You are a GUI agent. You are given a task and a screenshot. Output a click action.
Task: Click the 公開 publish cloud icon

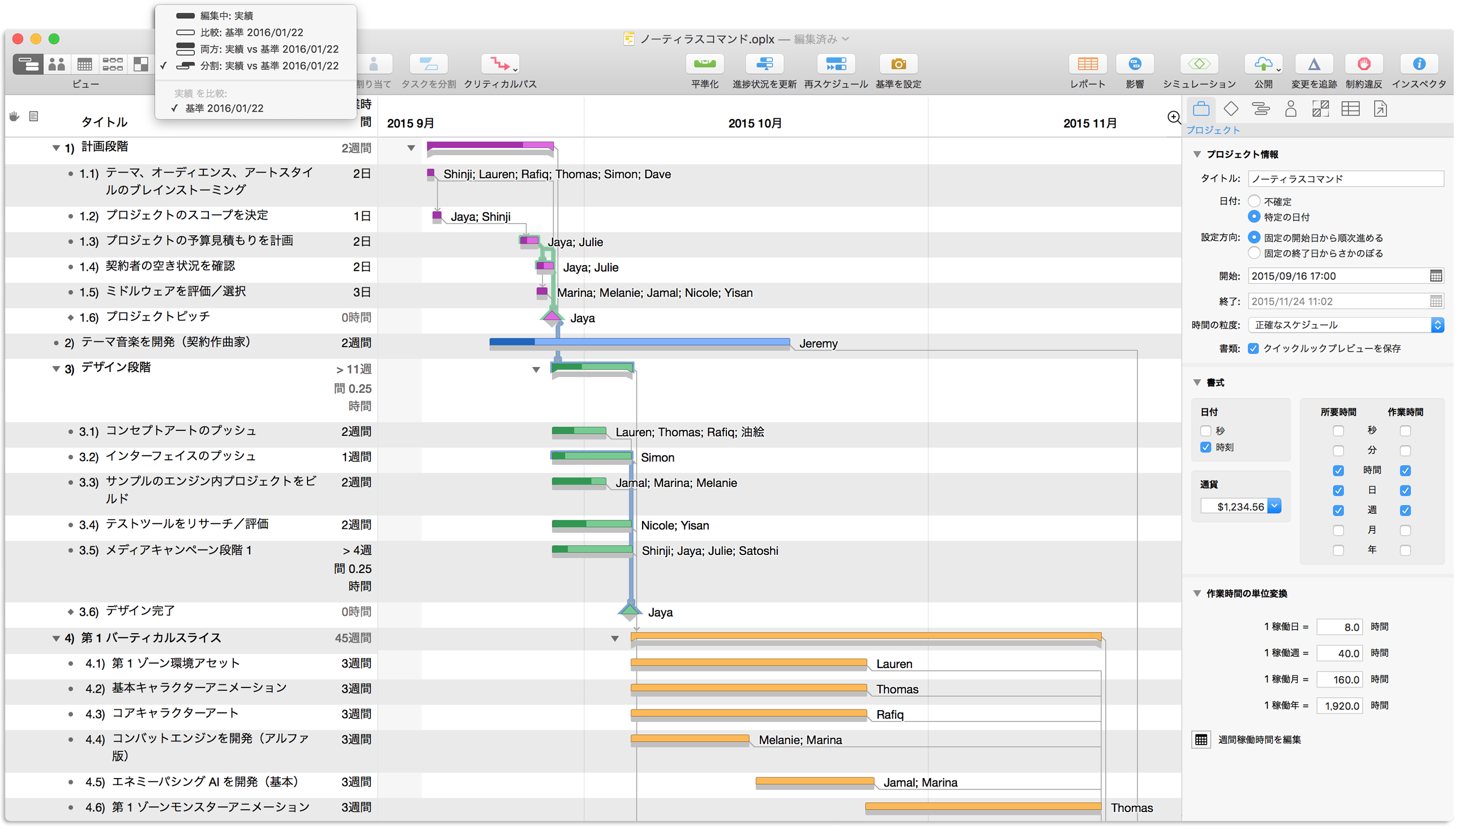(1263, 64)
